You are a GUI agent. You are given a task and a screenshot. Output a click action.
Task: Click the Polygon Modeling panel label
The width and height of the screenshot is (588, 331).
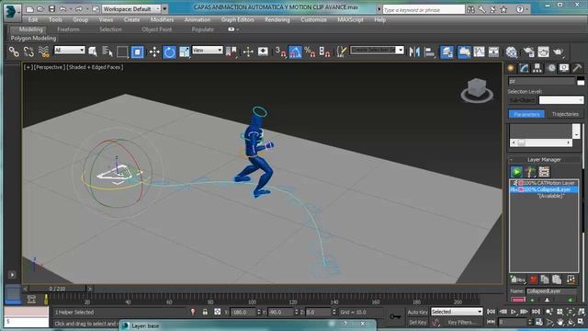pos(33,39)
